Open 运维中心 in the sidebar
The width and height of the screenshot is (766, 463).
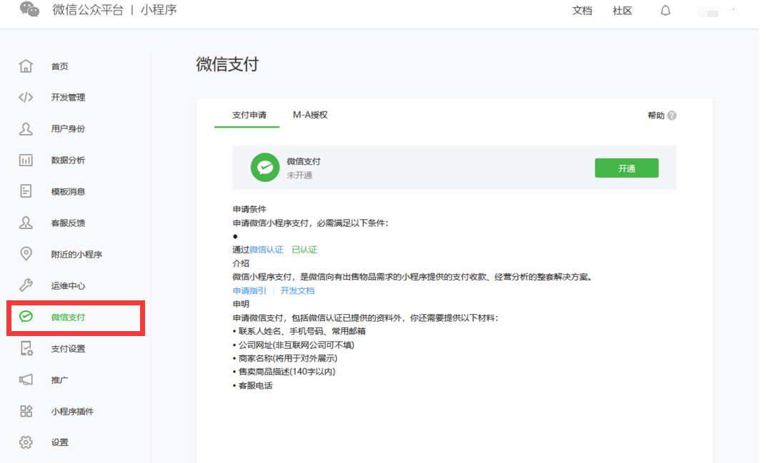(68, 286)
